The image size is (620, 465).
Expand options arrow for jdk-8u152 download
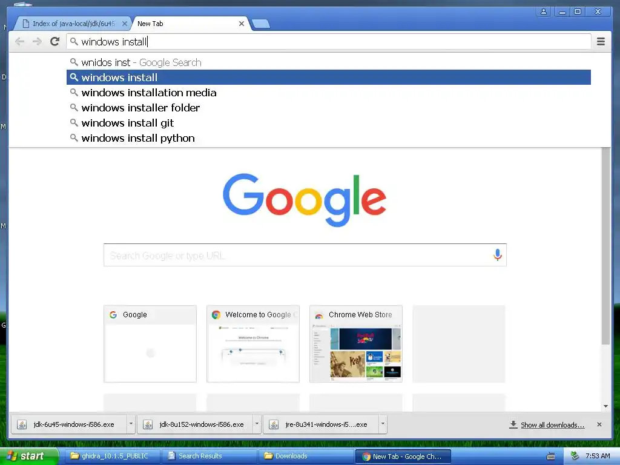pos(257,424)
